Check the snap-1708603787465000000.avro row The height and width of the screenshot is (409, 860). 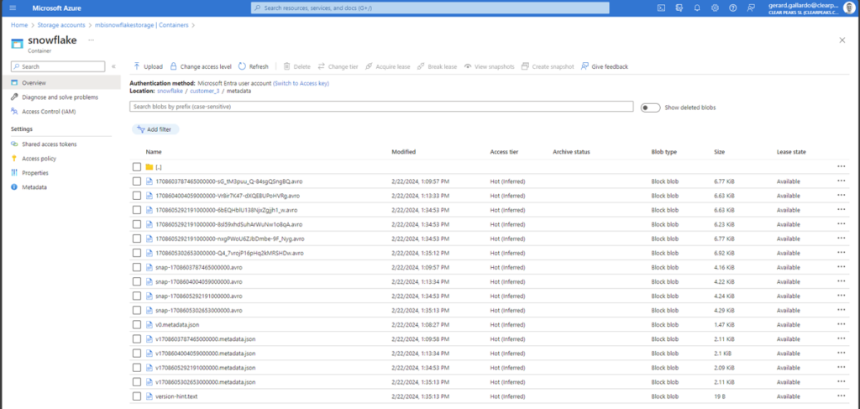[x=137, y=267]
